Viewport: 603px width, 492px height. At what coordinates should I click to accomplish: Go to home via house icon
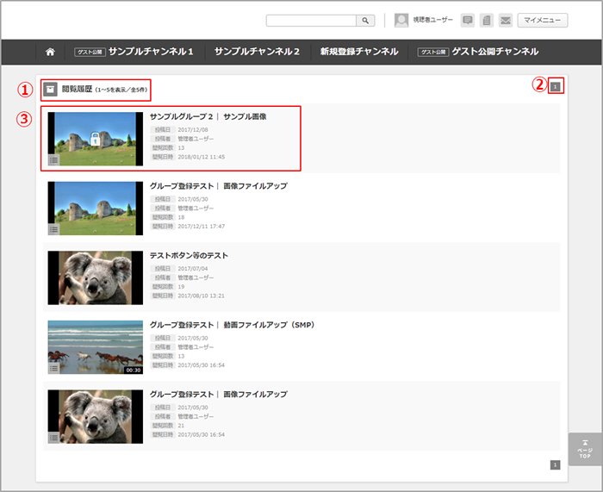coord(50,52)
